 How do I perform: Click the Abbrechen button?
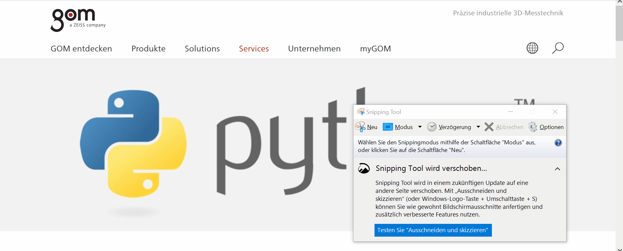click(x=504, y=127)
